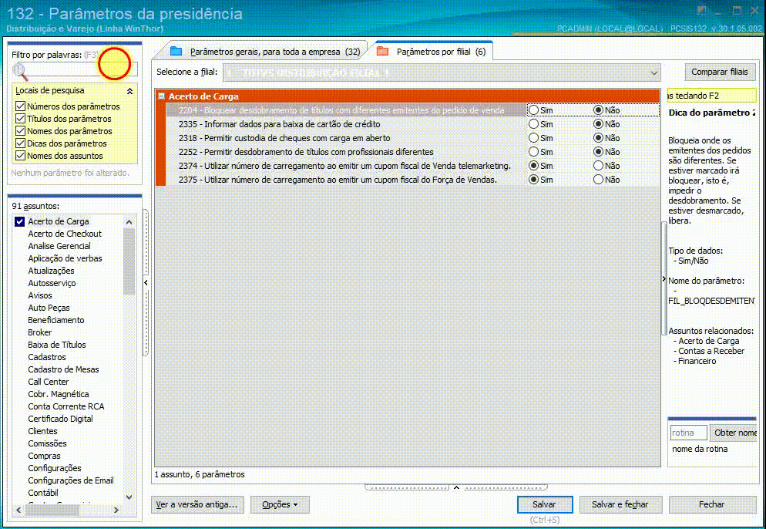The height and width of the screenshot is (529, 766).
Task: Select Certificado Digital subject
Action: pos(60,419)
